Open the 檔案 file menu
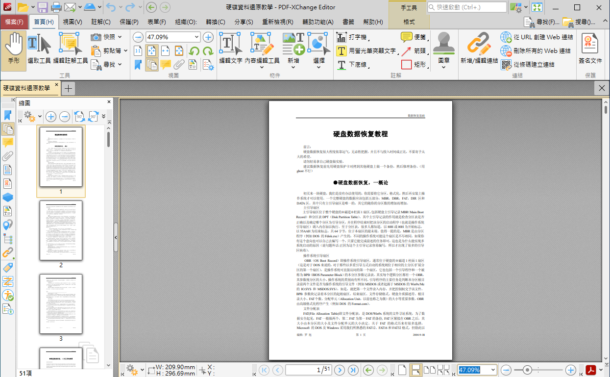The height and width of the screenshot is (377, 610). coord(14,22)
